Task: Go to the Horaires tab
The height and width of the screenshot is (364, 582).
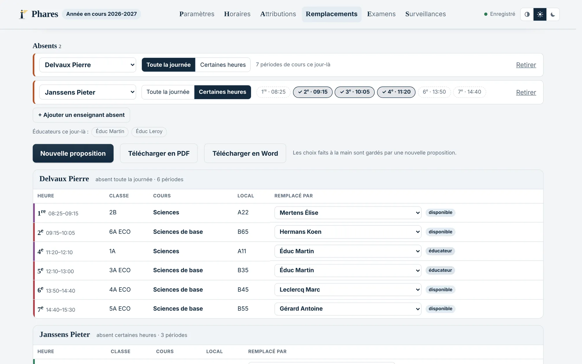Action: tap(237, 14)
